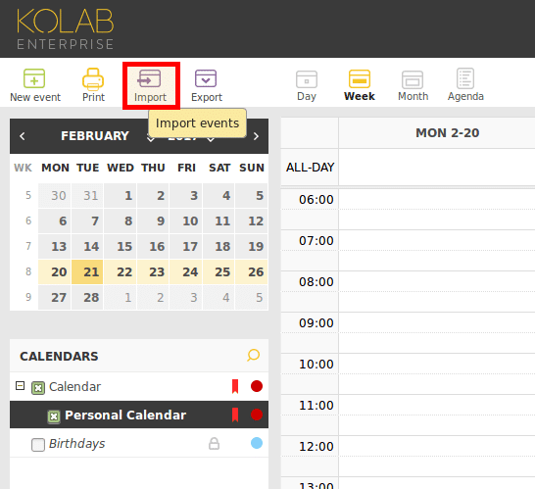Click the FEBRUARY month label
This screenshot has height=489, width=535.
(95, 136)
